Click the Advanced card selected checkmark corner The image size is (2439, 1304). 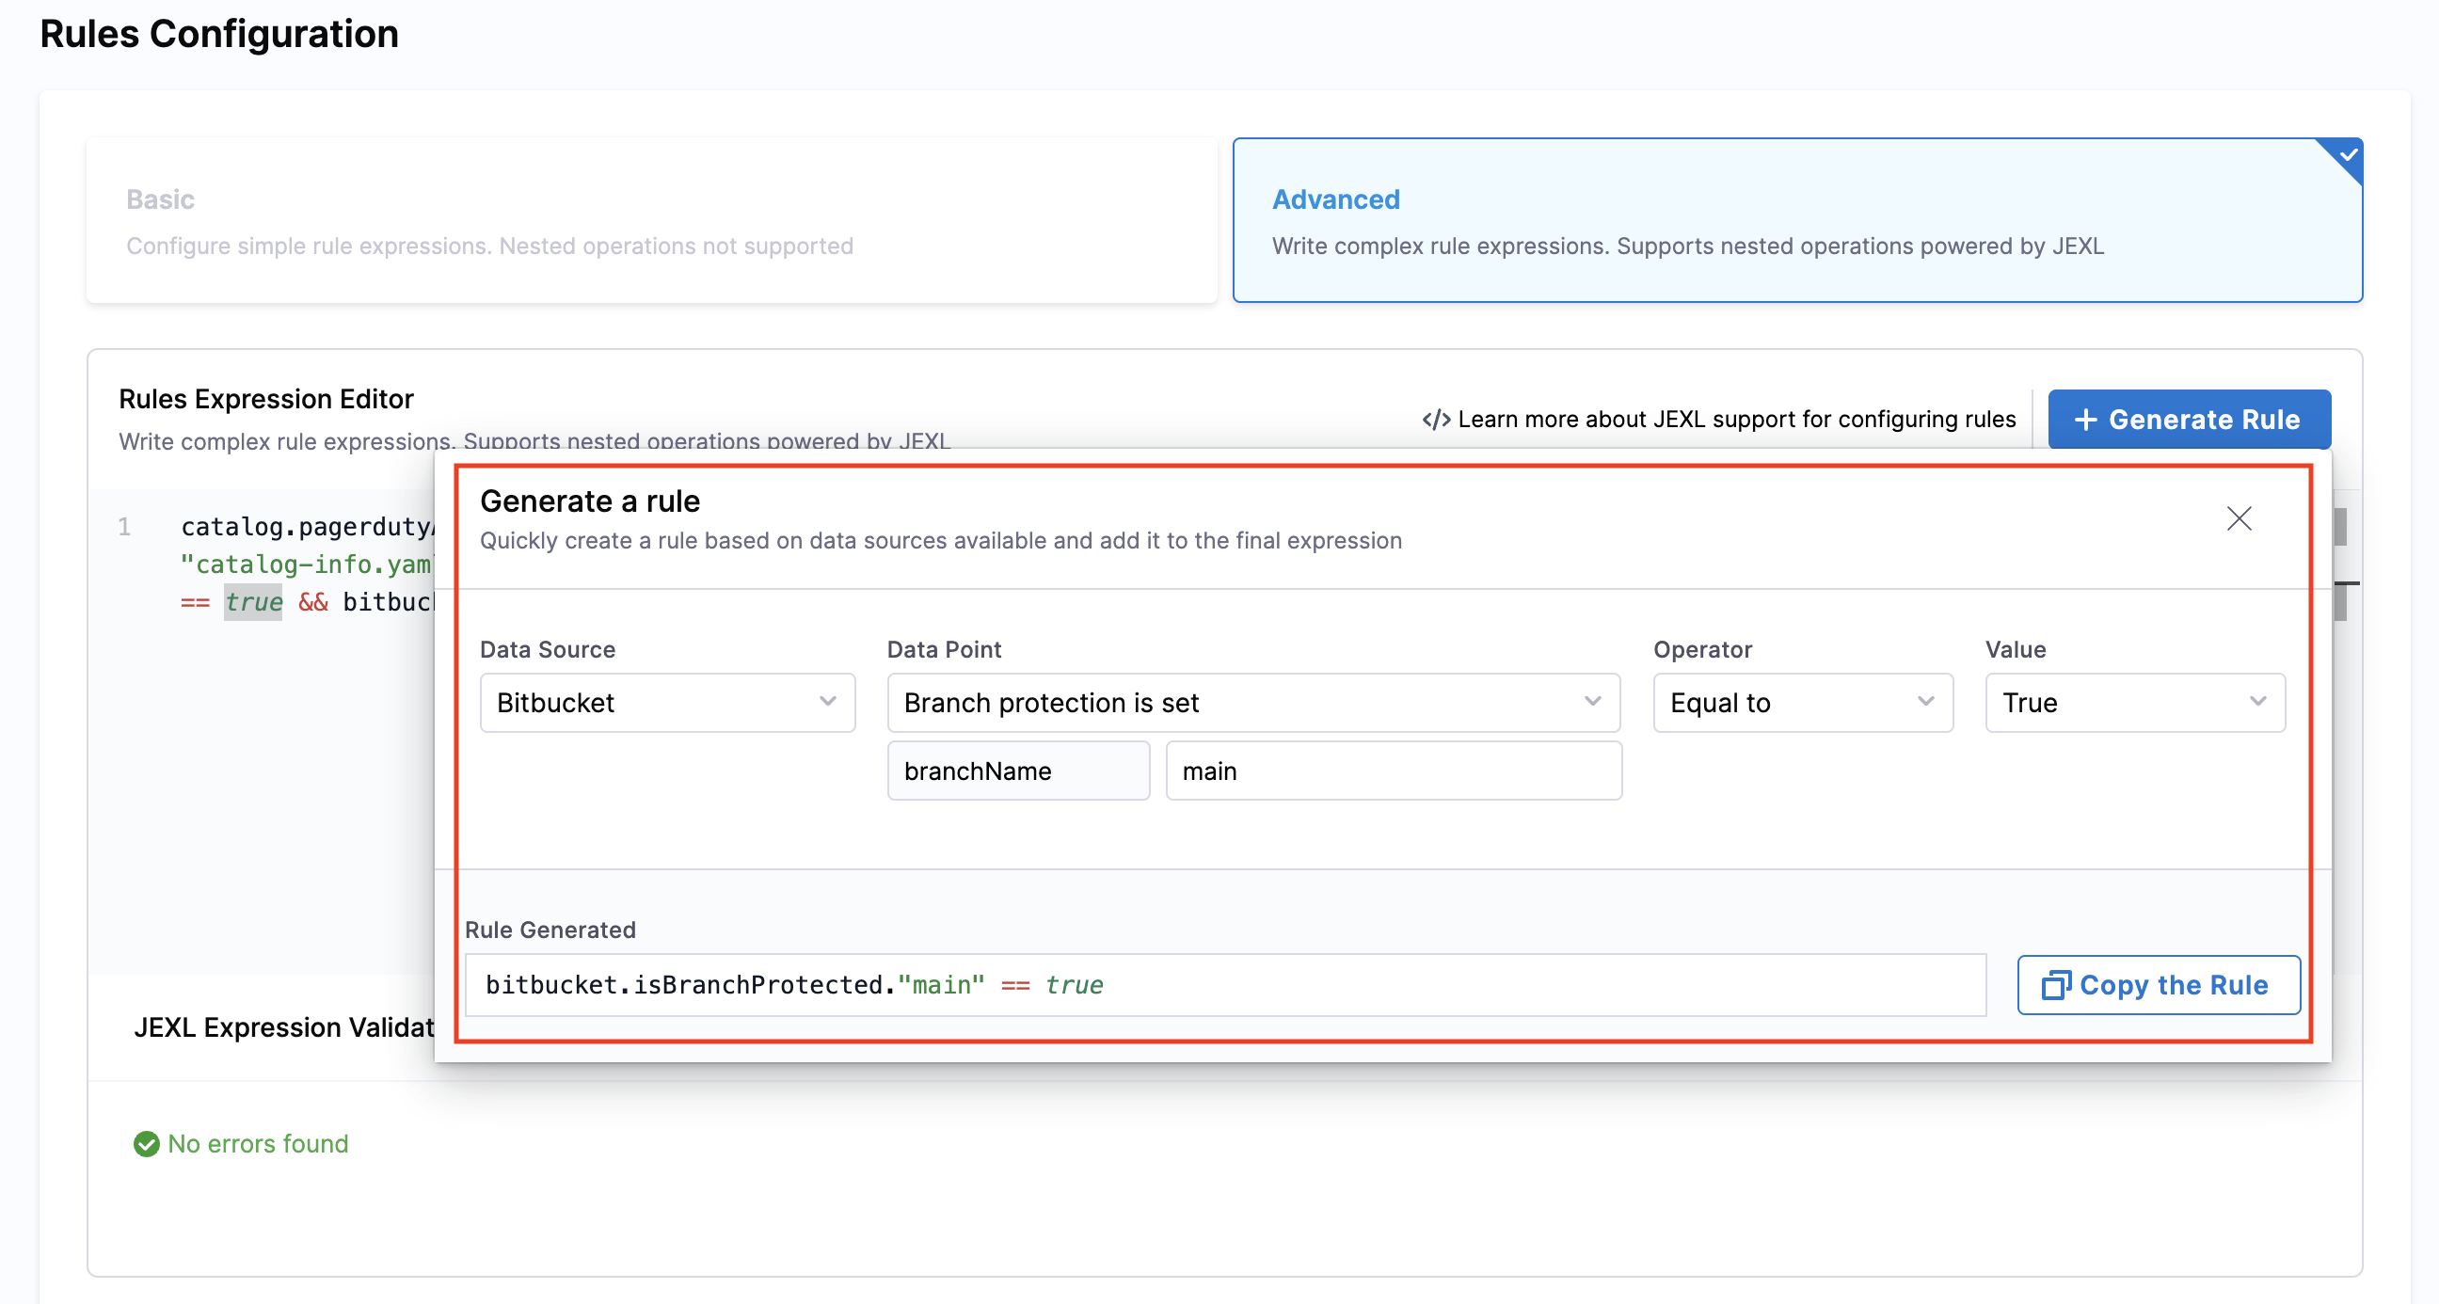pos(2347,154)
